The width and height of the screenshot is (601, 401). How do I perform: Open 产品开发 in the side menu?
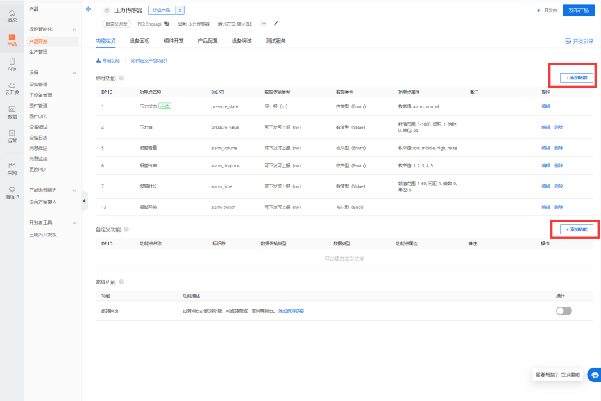(53, 41)
